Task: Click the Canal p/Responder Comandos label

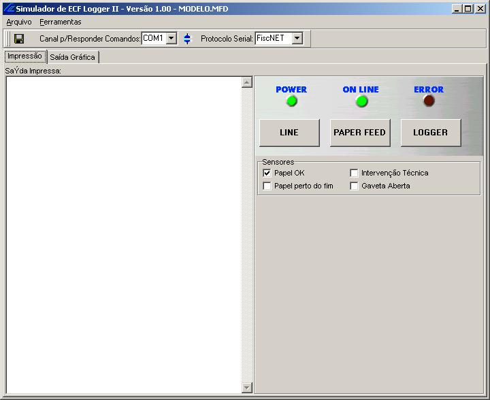Action: point(90,39)
